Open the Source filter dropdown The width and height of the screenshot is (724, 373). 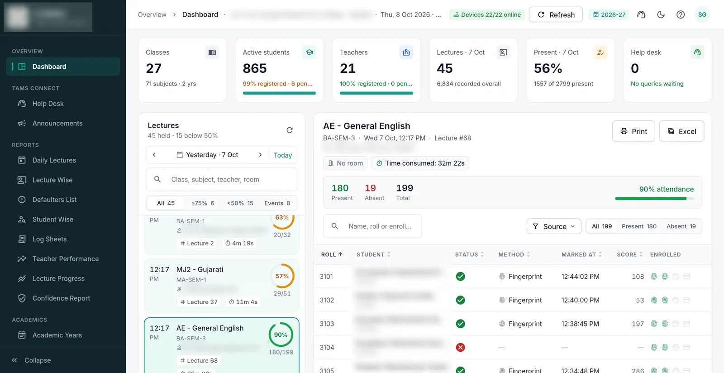click(x=554, y=226)
